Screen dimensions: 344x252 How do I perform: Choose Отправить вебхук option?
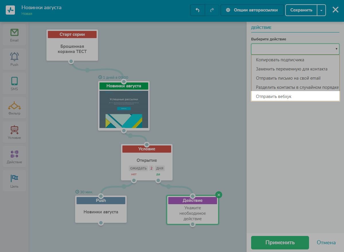(x=295, y=97)
